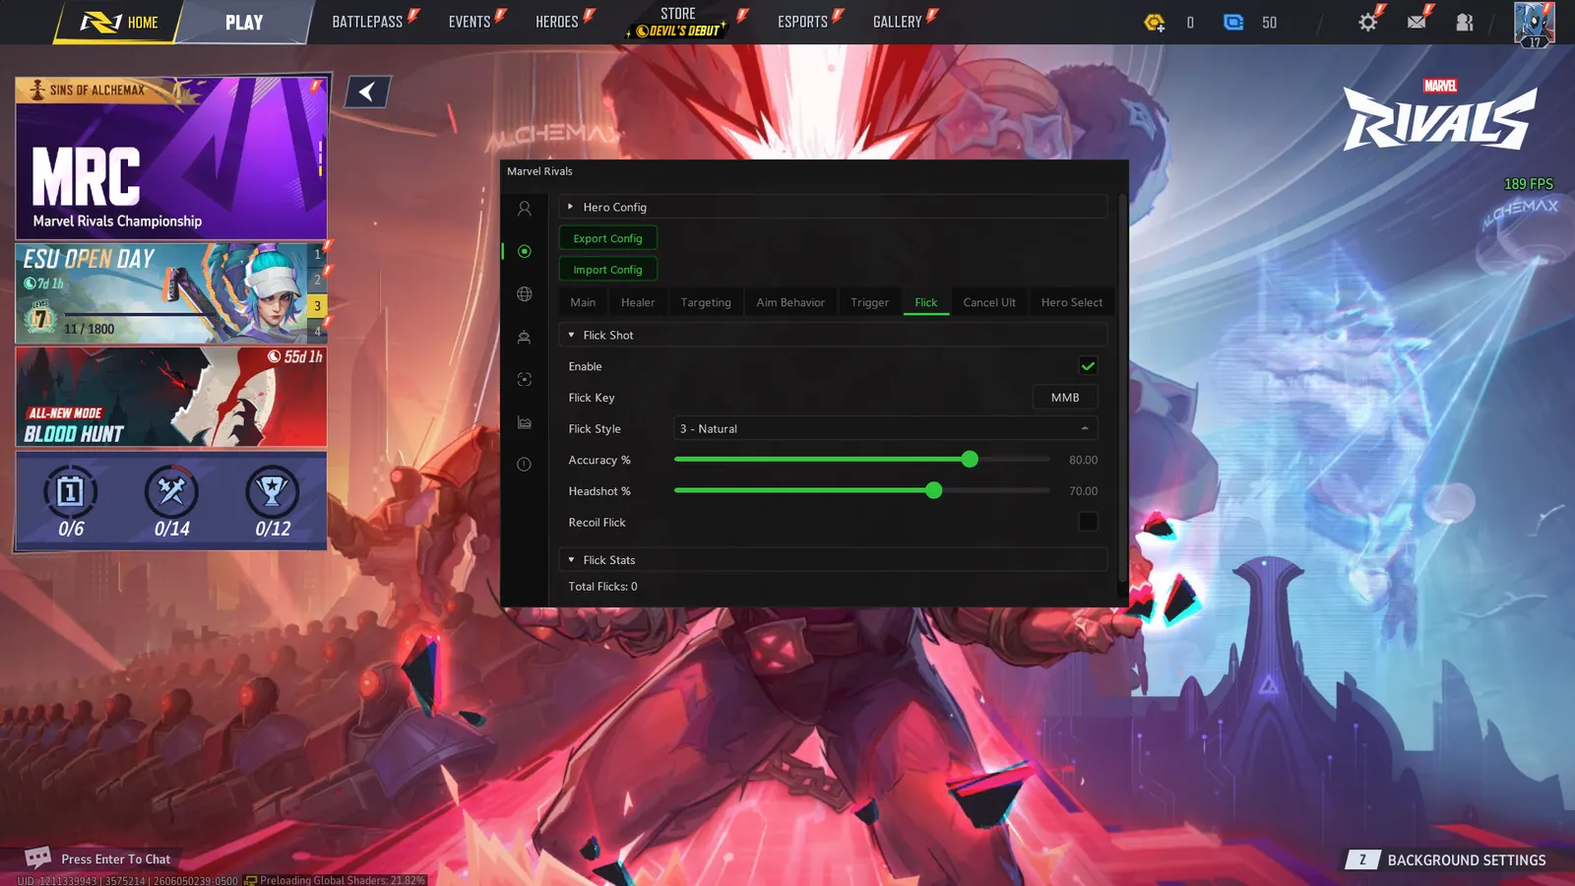Open the Flick Style dropdown
Image resolution: width=1575 pixels, height=886 pixels.
point(885,428)
